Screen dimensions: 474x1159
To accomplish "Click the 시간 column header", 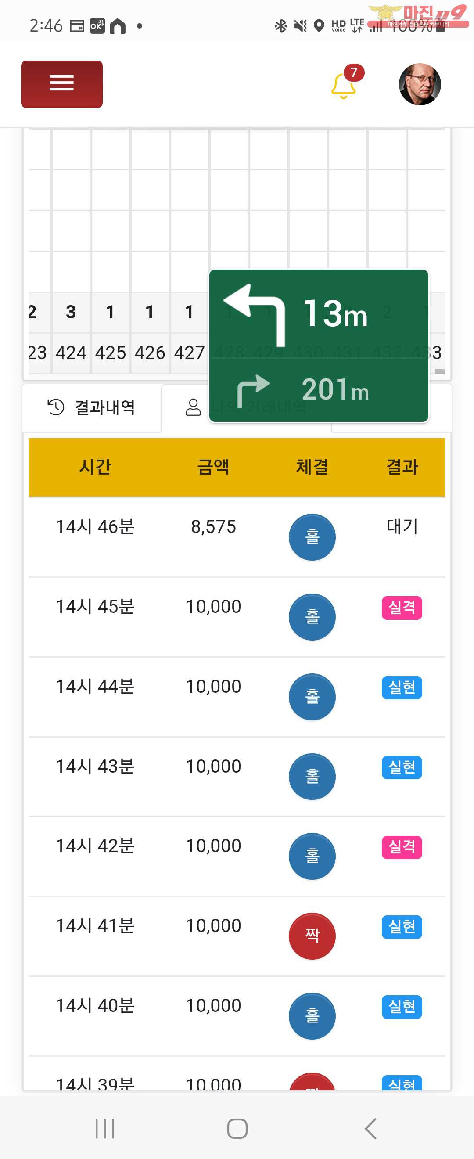I will [95, 467].
